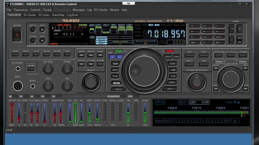The image size is (259, 145).
Task: Toggle the KEYER switch
Action: click(57, 55)
